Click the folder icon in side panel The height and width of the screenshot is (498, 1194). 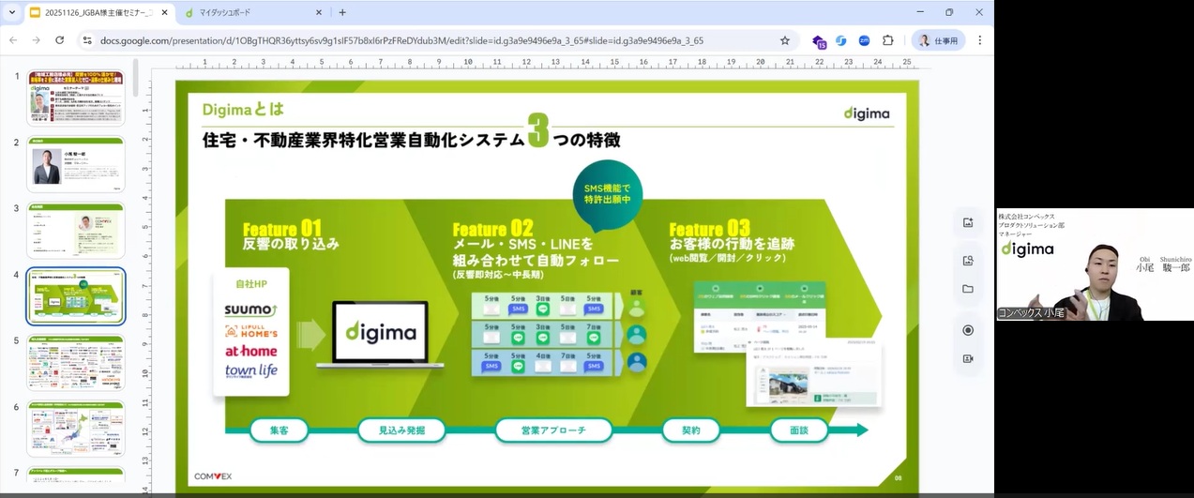click(968, 289)
